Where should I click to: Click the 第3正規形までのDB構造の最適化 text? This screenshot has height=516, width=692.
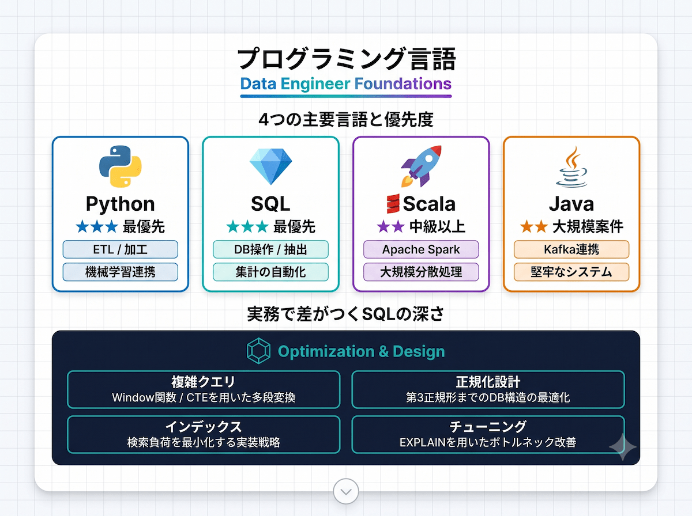[488, 397]
